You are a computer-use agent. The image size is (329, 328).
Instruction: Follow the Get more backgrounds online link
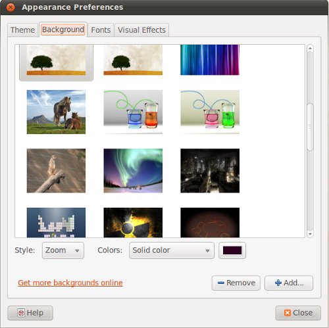(x=70, y=283)
